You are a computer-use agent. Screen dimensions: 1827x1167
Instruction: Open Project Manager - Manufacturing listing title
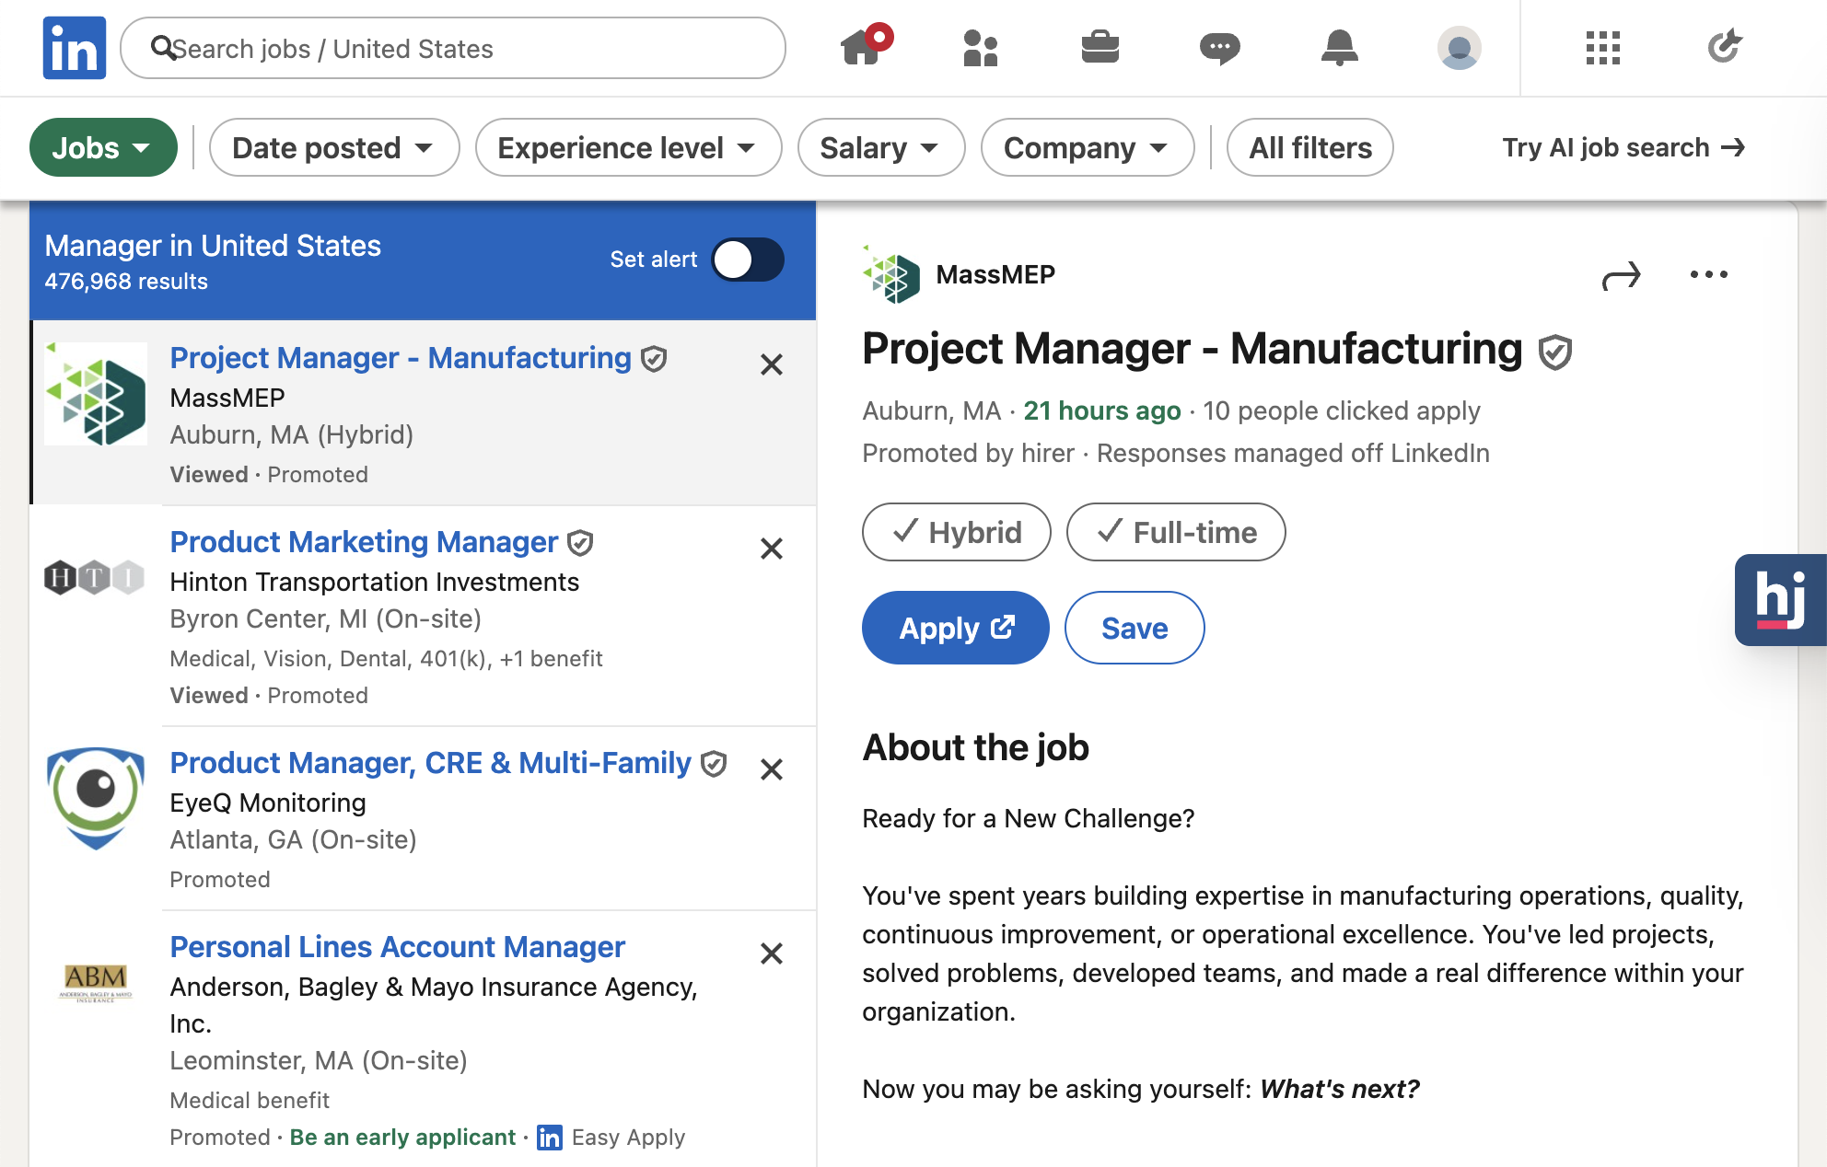(x=401, y=358)
